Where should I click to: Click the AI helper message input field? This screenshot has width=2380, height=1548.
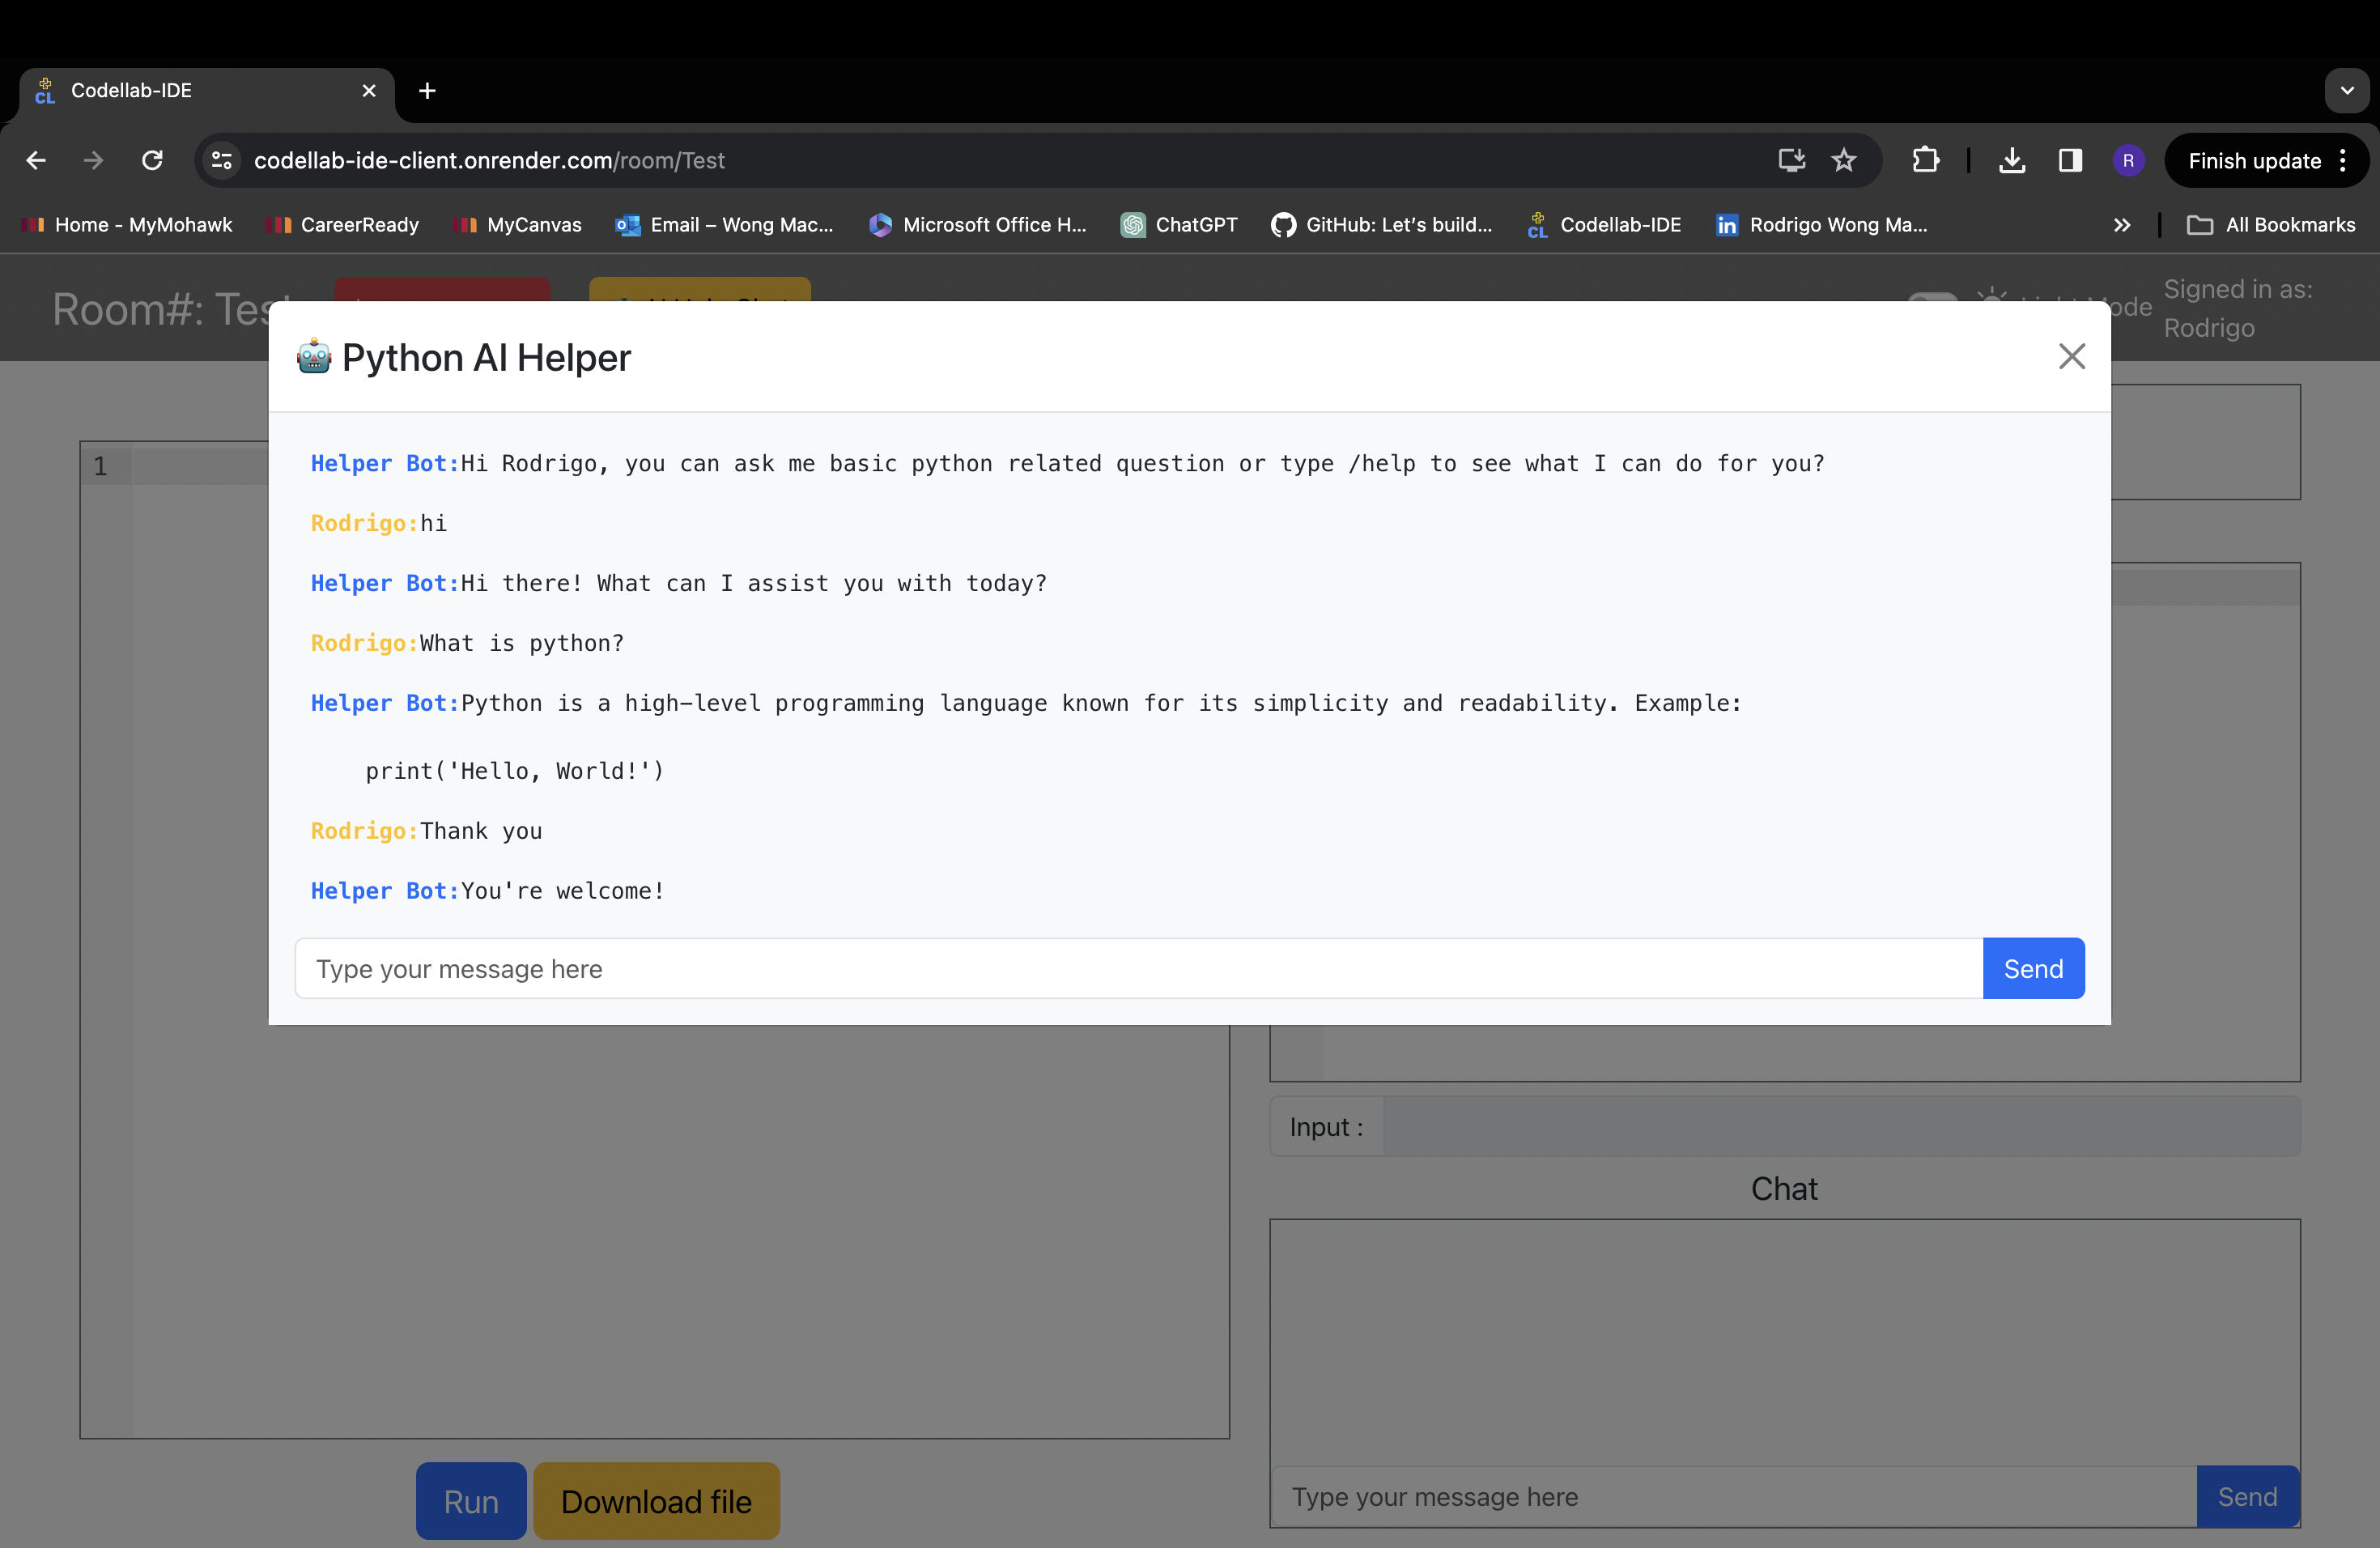pos(1138,968)
